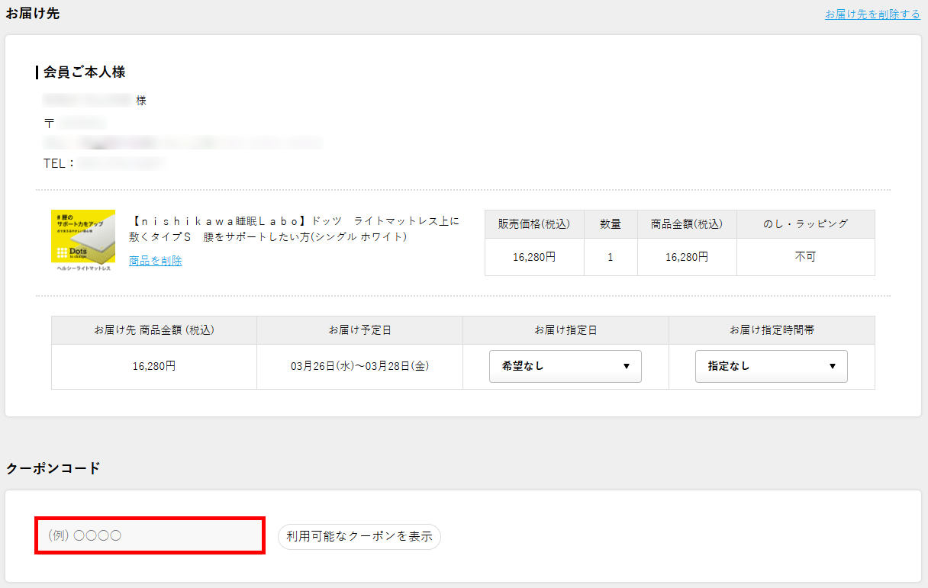The height and width of the screenshot is (588, 928).
Task: Select the 会員ご本人様 recipient heading
Action: pos(84,72)
